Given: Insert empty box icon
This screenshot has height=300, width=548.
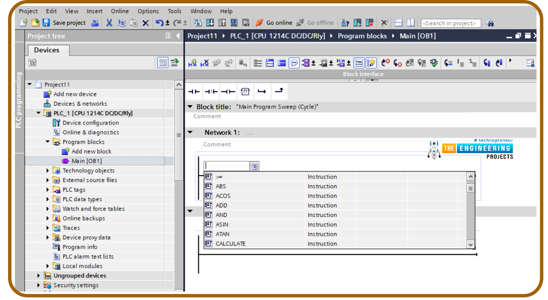Looking at the screenshot, I should click(x=246, y=91).
